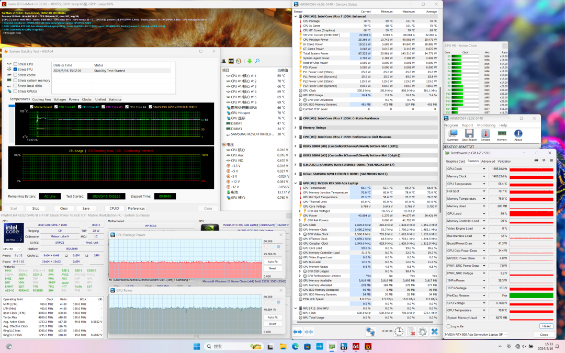This screenshot has width=565, height=353.
Task: Open the GPU-Z hamburger menu icon
Action: [551, 161]
